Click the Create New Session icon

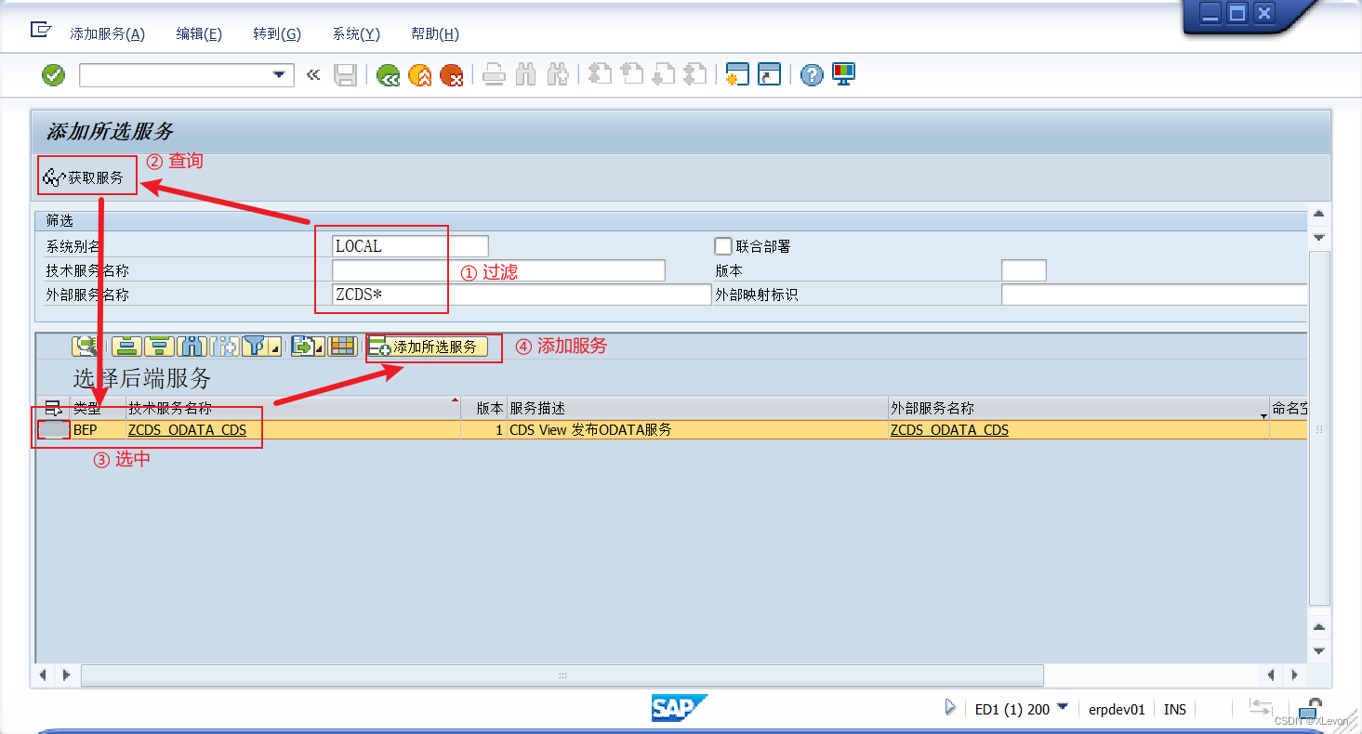point(738,75)
